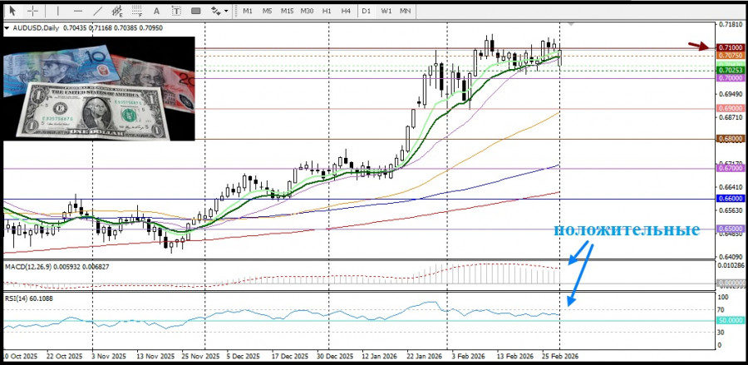This screenshot has width=748, height=365.
Task: Click the 25 Nov 2025 date label
Action: tap(199, 357)
